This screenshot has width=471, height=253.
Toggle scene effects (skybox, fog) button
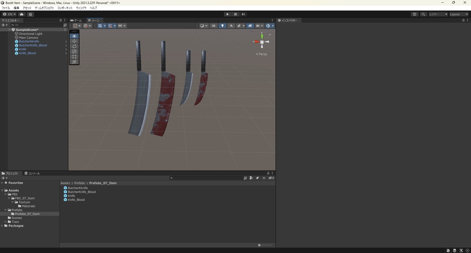(x=239, y=26)
